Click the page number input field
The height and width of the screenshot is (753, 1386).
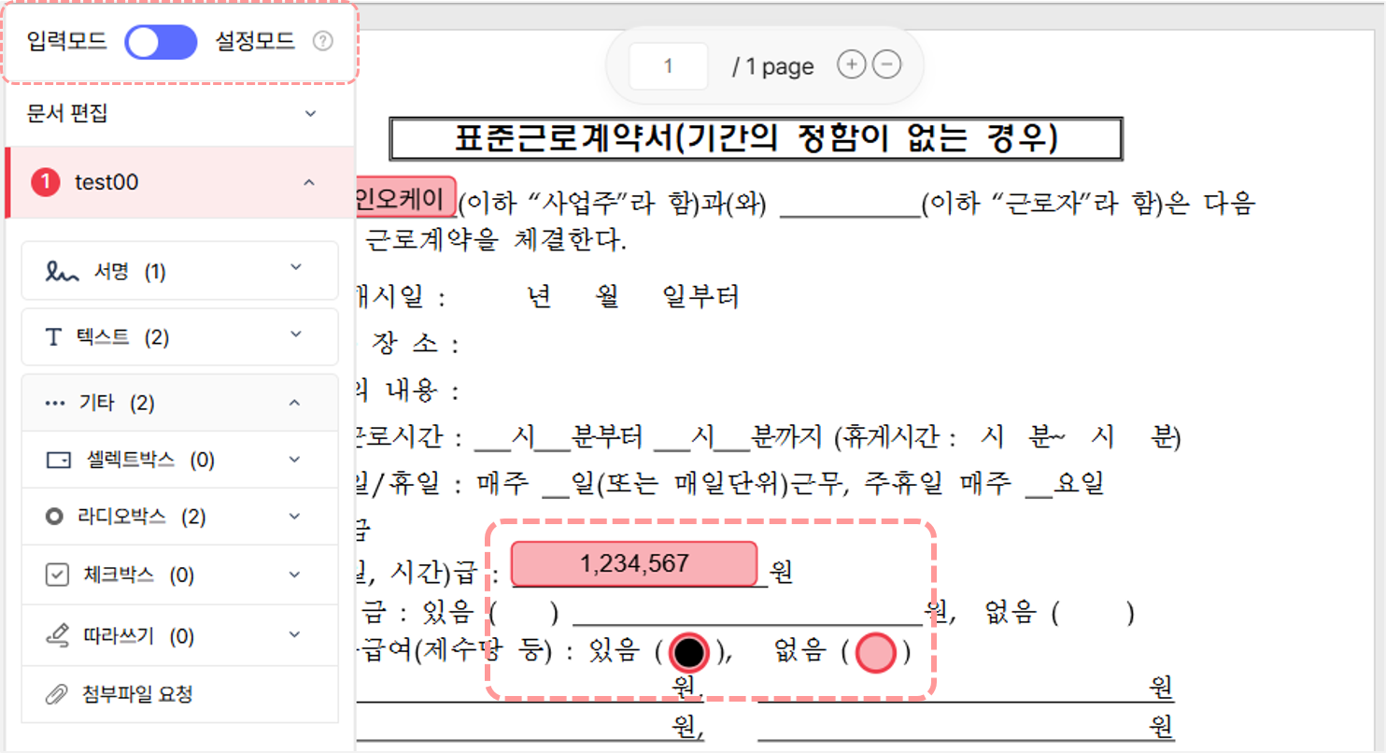(668, 66)
